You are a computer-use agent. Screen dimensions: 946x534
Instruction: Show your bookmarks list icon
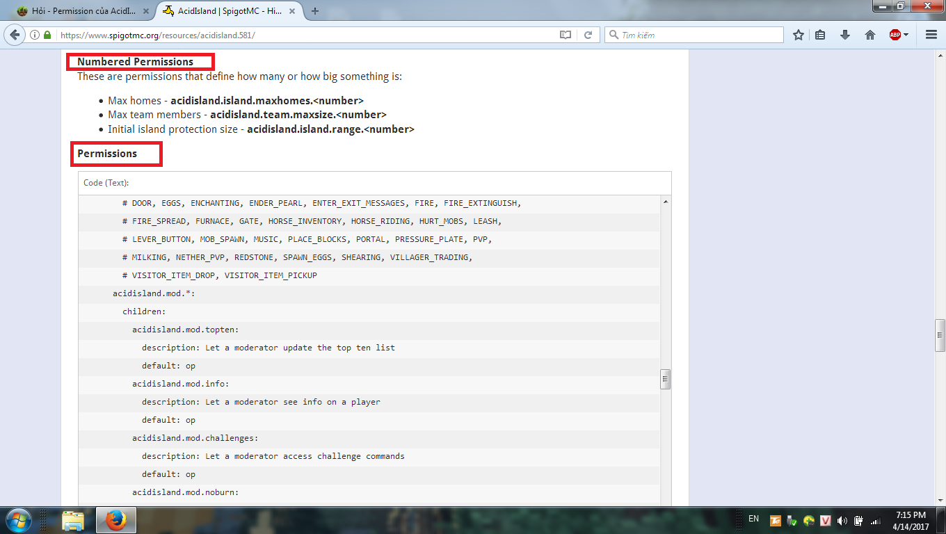click(x=821, y=35)
